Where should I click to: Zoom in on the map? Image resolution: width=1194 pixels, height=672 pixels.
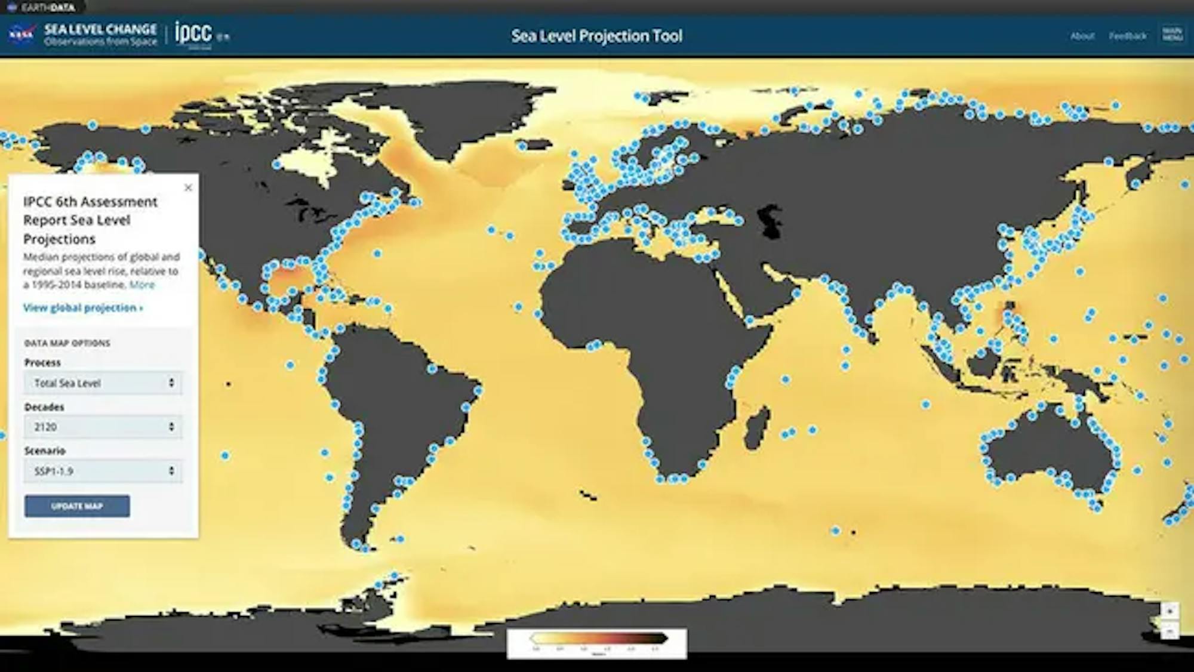1170,611
